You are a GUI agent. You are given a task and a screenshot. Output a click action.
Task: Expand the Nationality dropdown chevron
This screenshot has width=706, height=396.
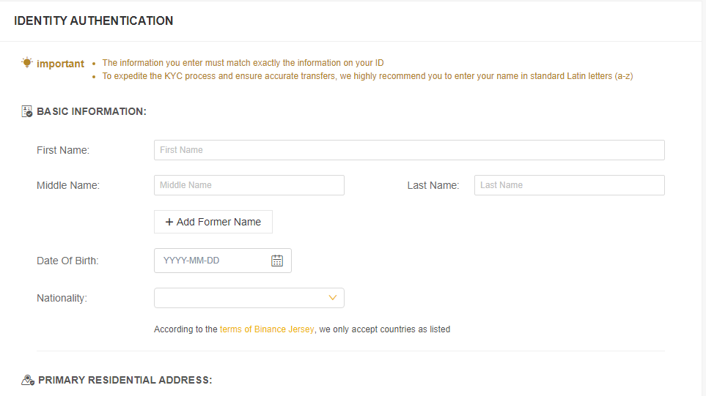(x=333, y=298)
